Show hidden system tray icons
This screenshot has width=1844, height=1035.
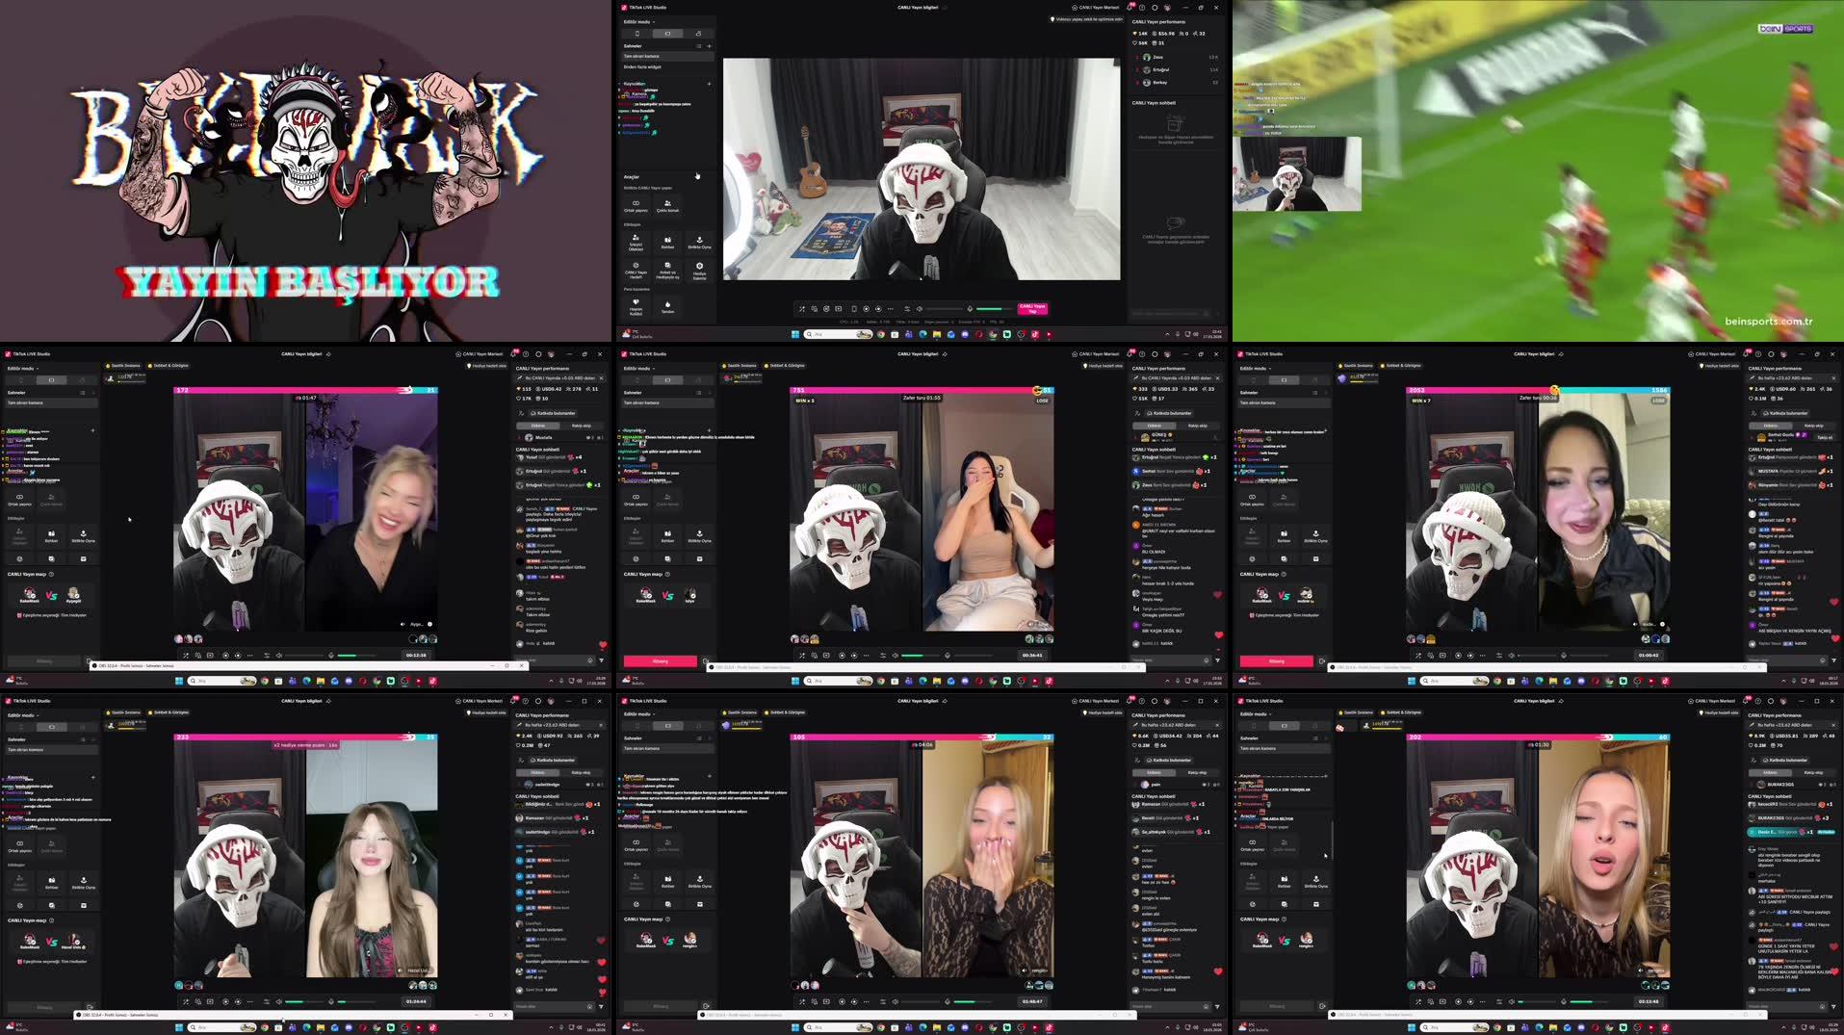click(x=1167, y=334)
